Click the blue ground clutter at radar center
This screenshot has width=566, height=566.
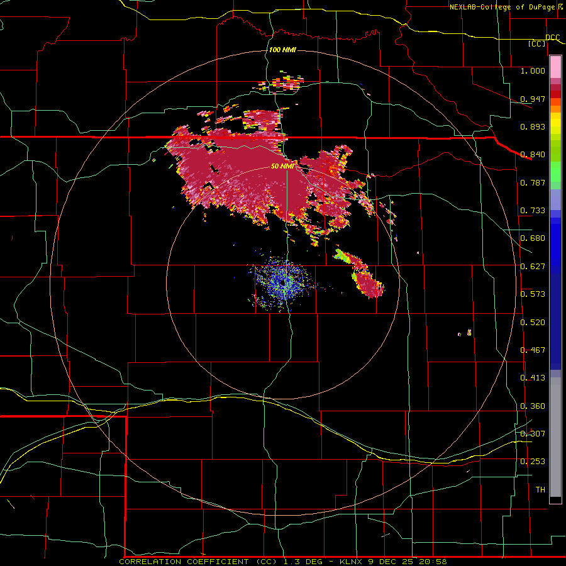pos(282,282)
